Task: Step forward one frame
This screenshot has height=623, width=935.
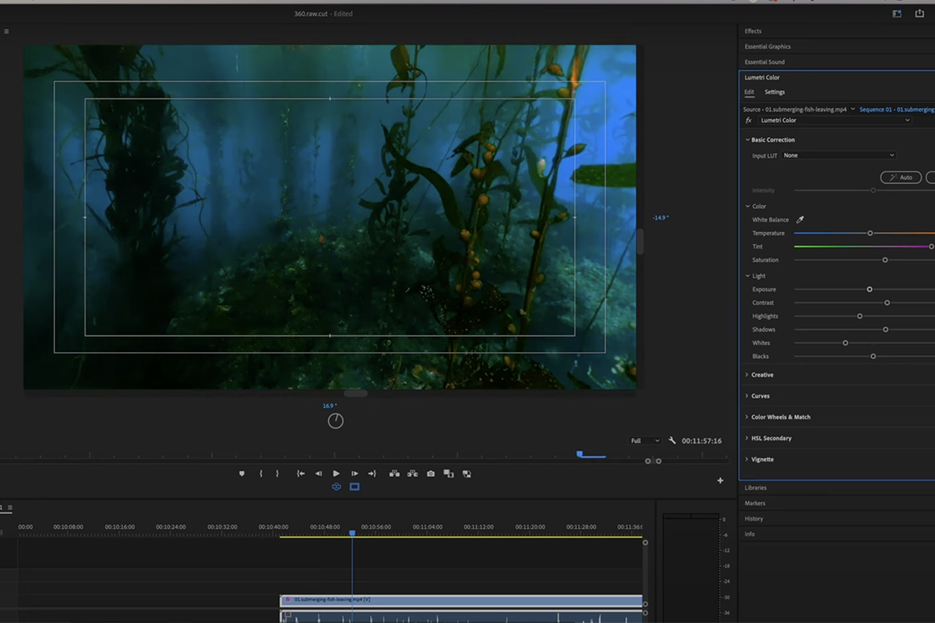Action: click(x=355, y=473)
